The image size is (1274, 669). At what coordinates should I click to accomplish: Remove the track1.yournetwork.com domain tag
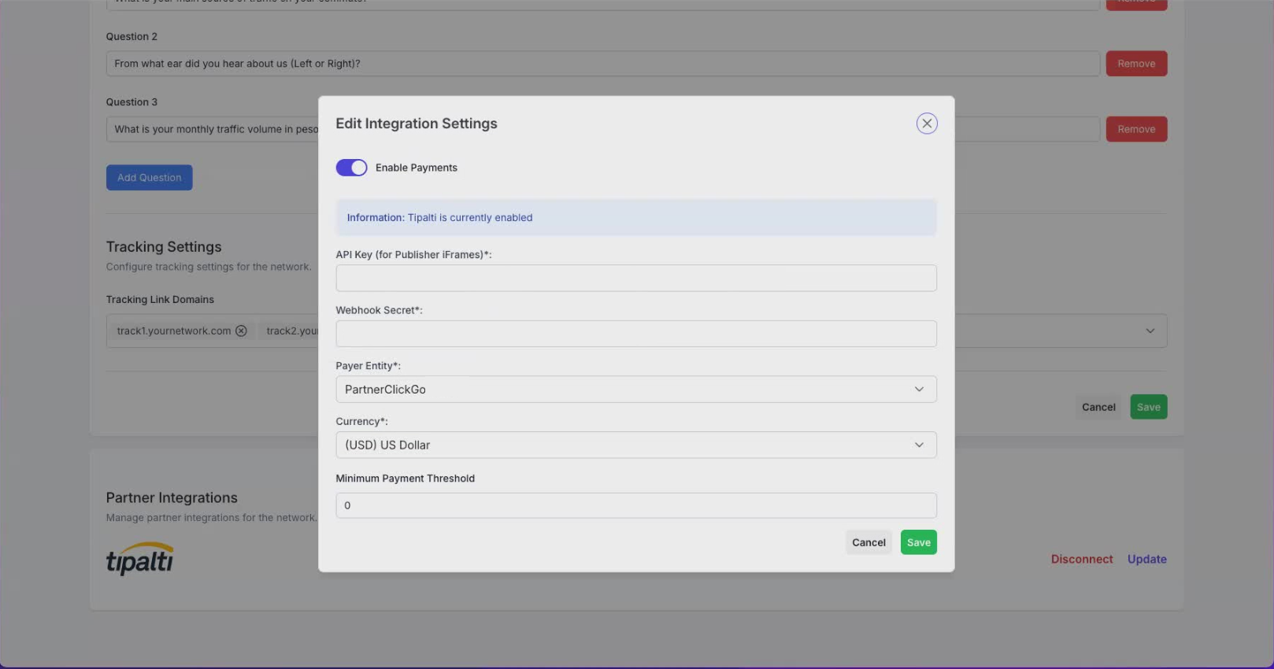(241, 331)
